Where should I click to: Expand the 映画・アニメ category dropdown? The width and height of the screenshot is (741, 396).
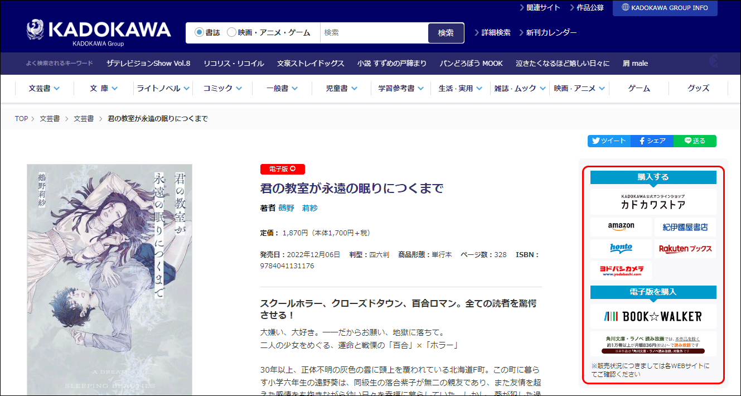[x=579, y=89]
